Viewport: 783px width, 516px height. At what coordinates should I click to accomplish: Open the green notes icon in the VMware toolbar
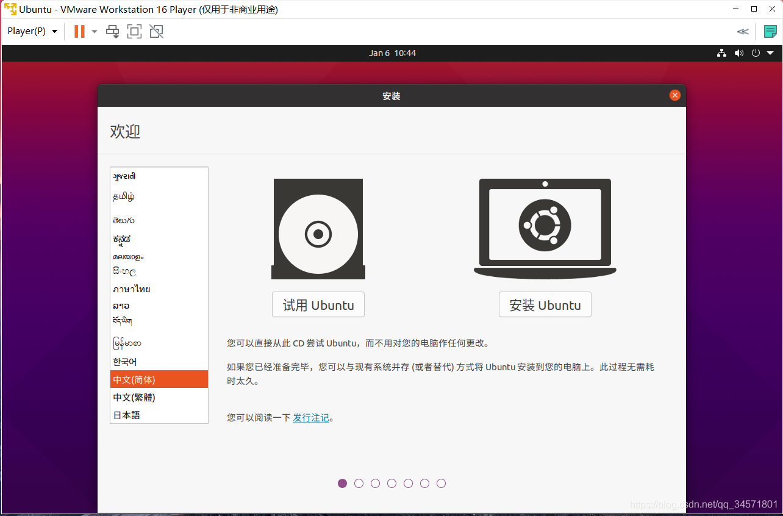[770, 32]
